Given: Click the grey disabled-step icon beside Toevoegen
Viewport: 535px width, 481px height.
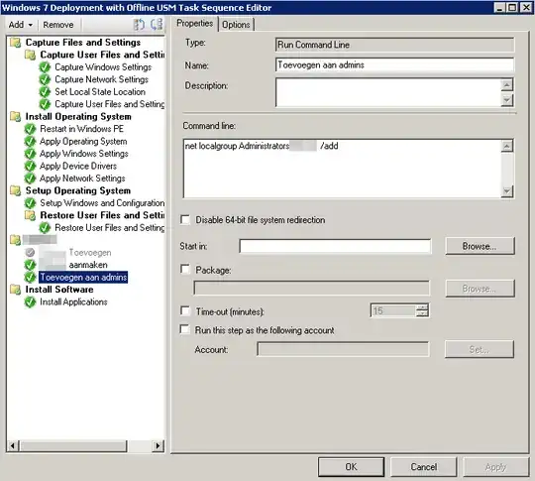Looking at the screenshot, I should pos(30,253).
